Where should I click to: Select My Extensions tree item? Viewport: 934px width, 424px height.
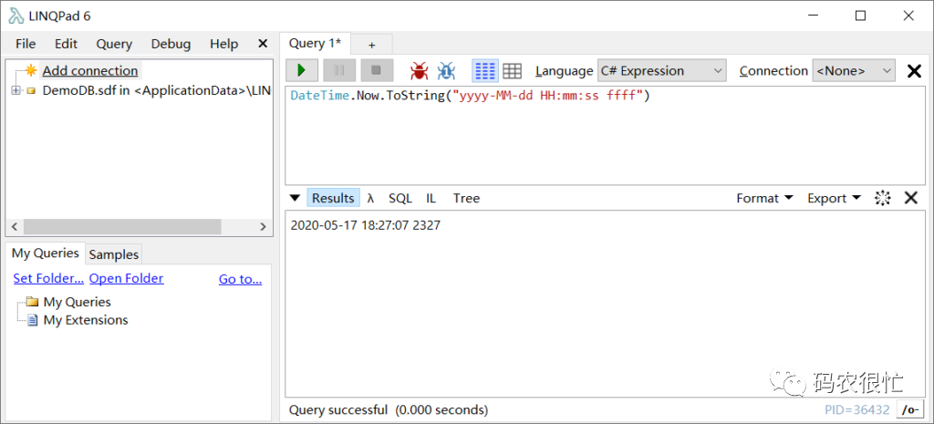click(86, 320)
